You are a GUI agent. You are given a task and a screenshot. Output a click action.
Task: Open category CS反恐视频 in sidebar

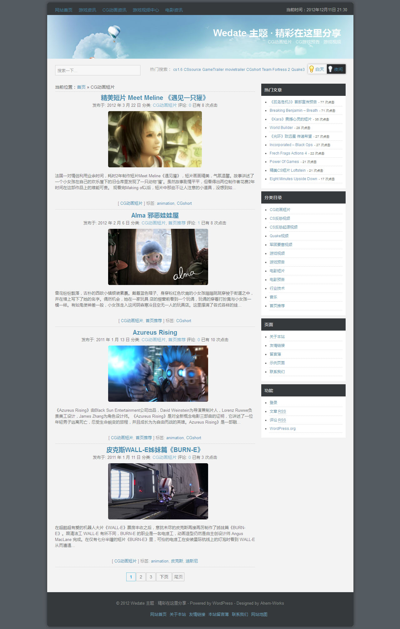tap(280, 219)
